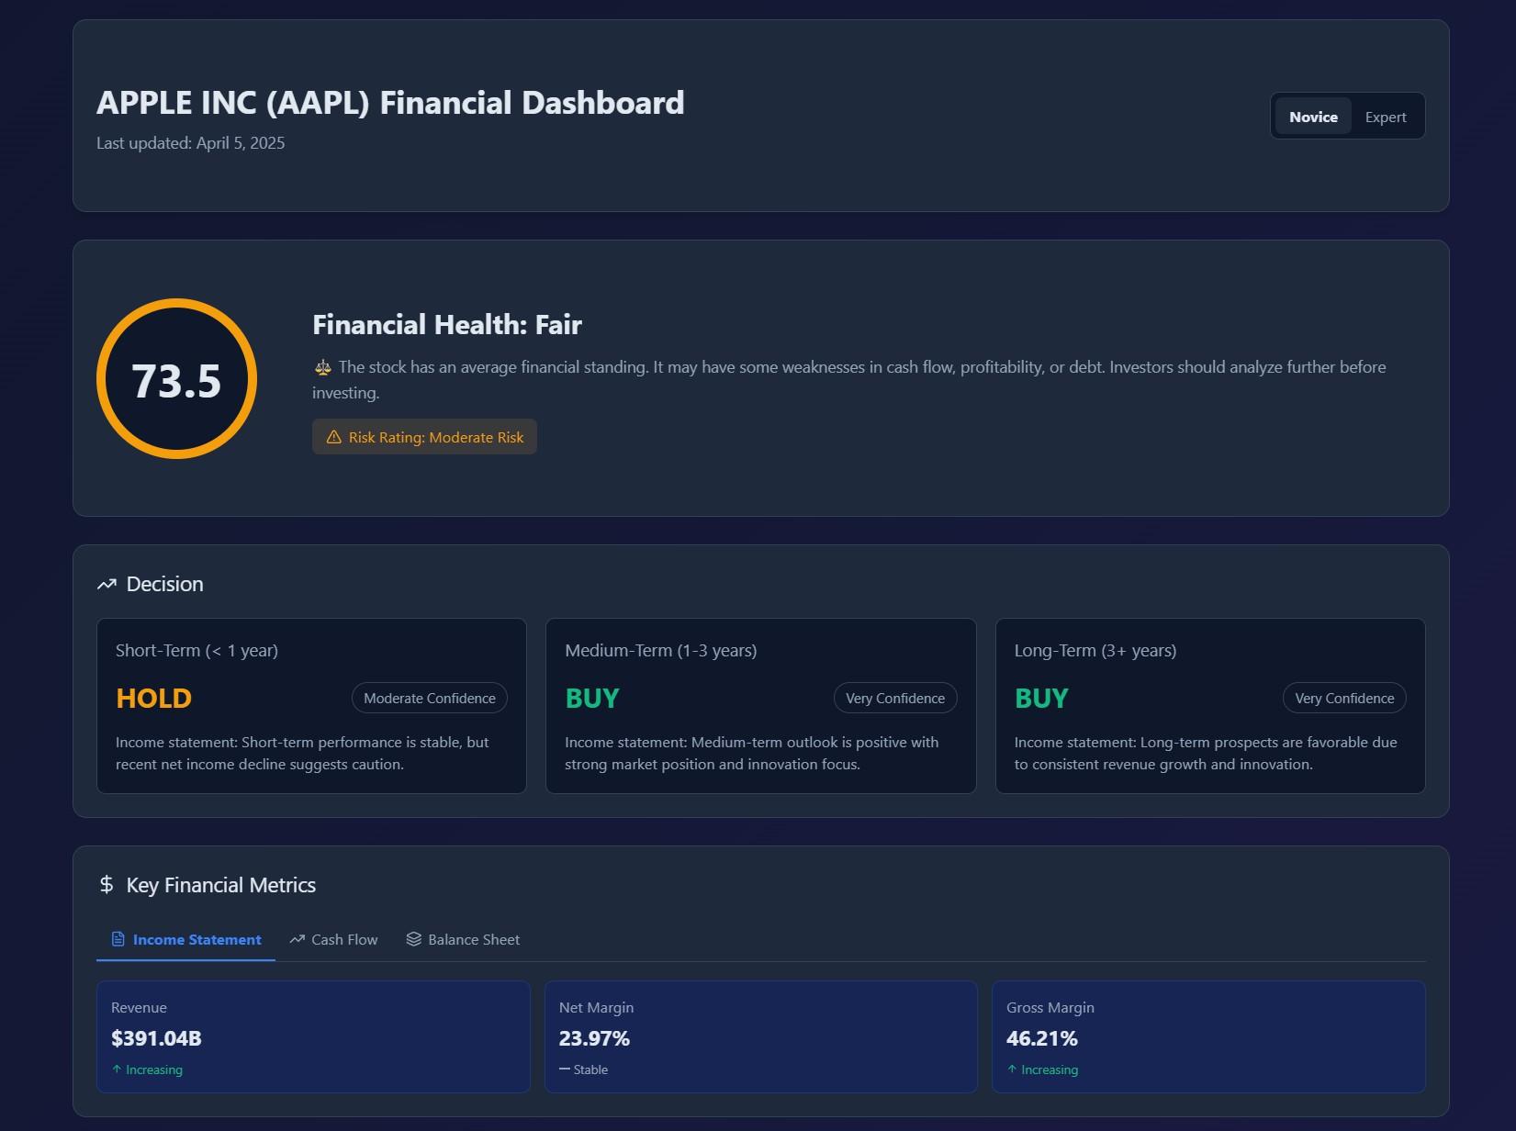The height and width of the screenshot is (1131, 1516).
Task: Click the BUY text in Long-Term card
Action: (x=1041, y=698)
